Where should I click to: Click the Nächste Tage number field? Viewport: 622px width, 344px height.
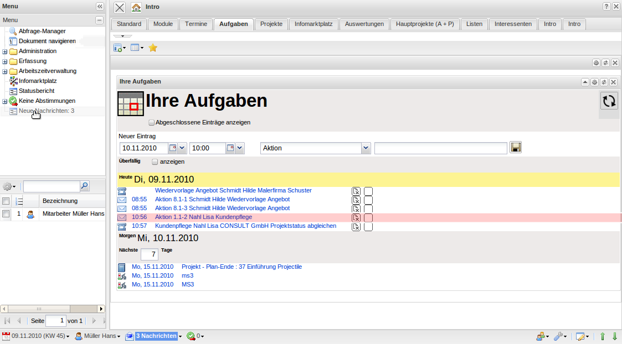point(150,254)
